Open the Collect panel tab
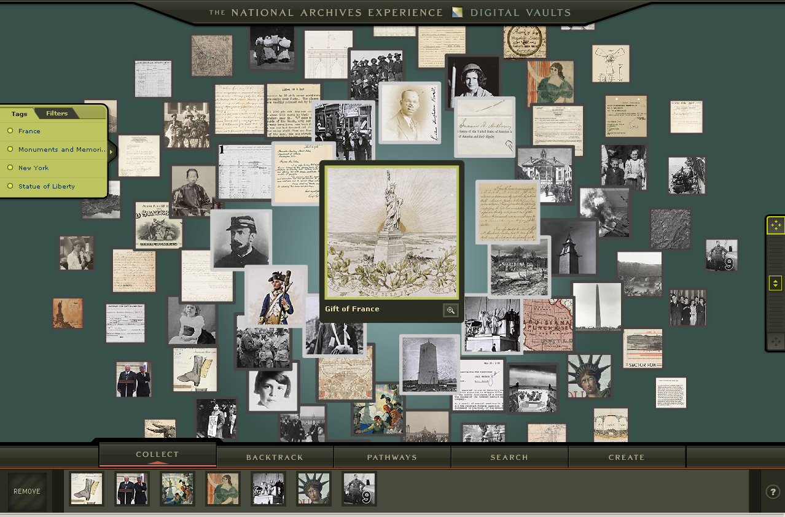Viewport: 785px width, 517px height. pos(157,455)
